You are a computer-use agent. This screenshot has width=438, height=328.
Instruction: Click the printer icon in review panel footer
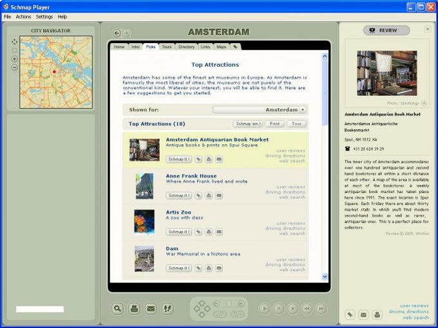377,315
